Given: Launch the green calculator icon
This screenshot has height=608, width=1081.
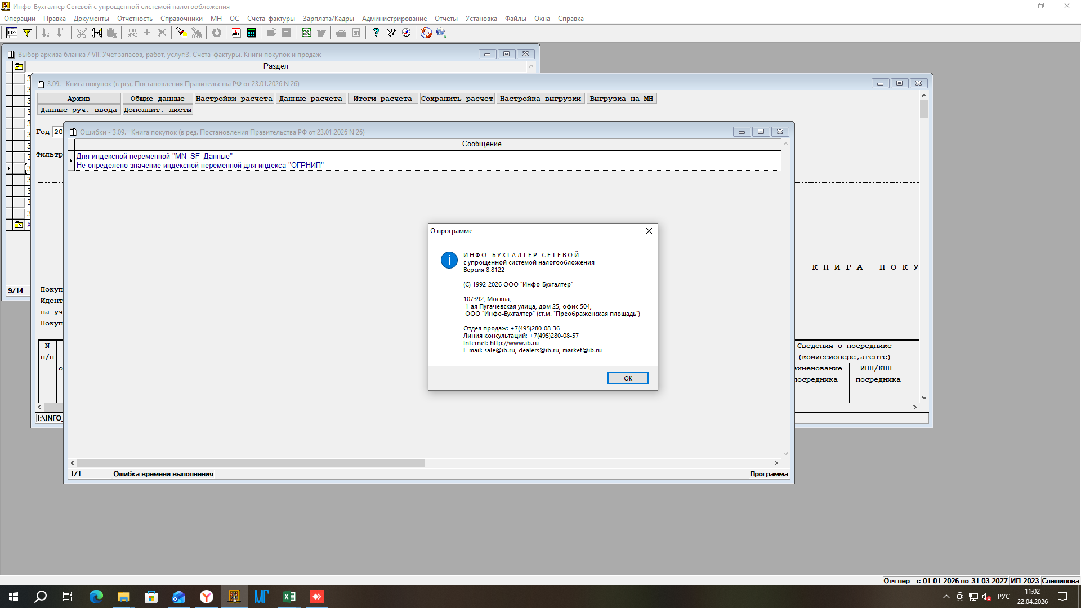Looking at the screenshot, I should [251, 33].
